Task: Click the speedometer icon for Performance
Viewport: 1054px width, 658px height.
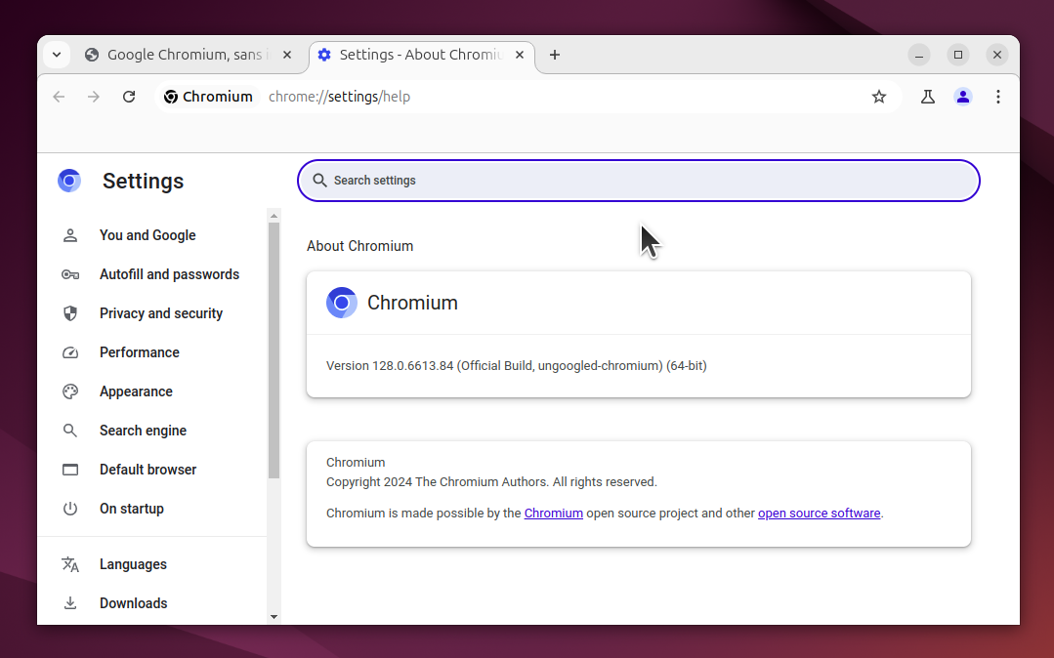Action: (x=70, y=352)
